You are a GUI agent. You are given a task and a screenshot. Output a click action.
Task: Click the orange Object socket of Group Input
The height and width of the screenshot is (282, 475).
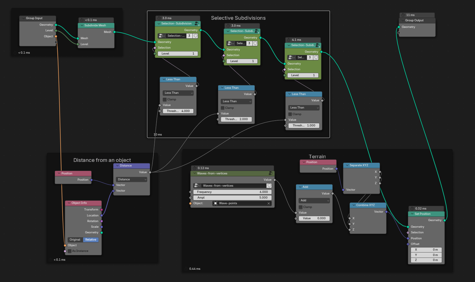pyautogui.click(x=56, y=36)
